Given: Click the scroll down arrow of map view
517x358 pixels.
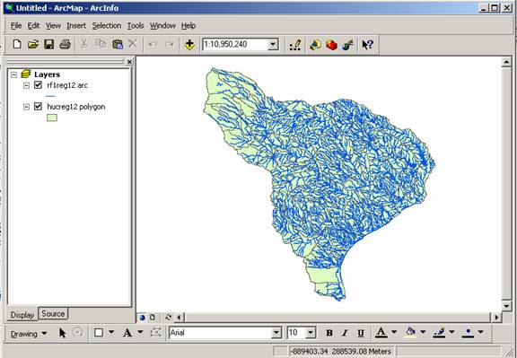Looking at the screenshot, I should [x=506, y=306].
